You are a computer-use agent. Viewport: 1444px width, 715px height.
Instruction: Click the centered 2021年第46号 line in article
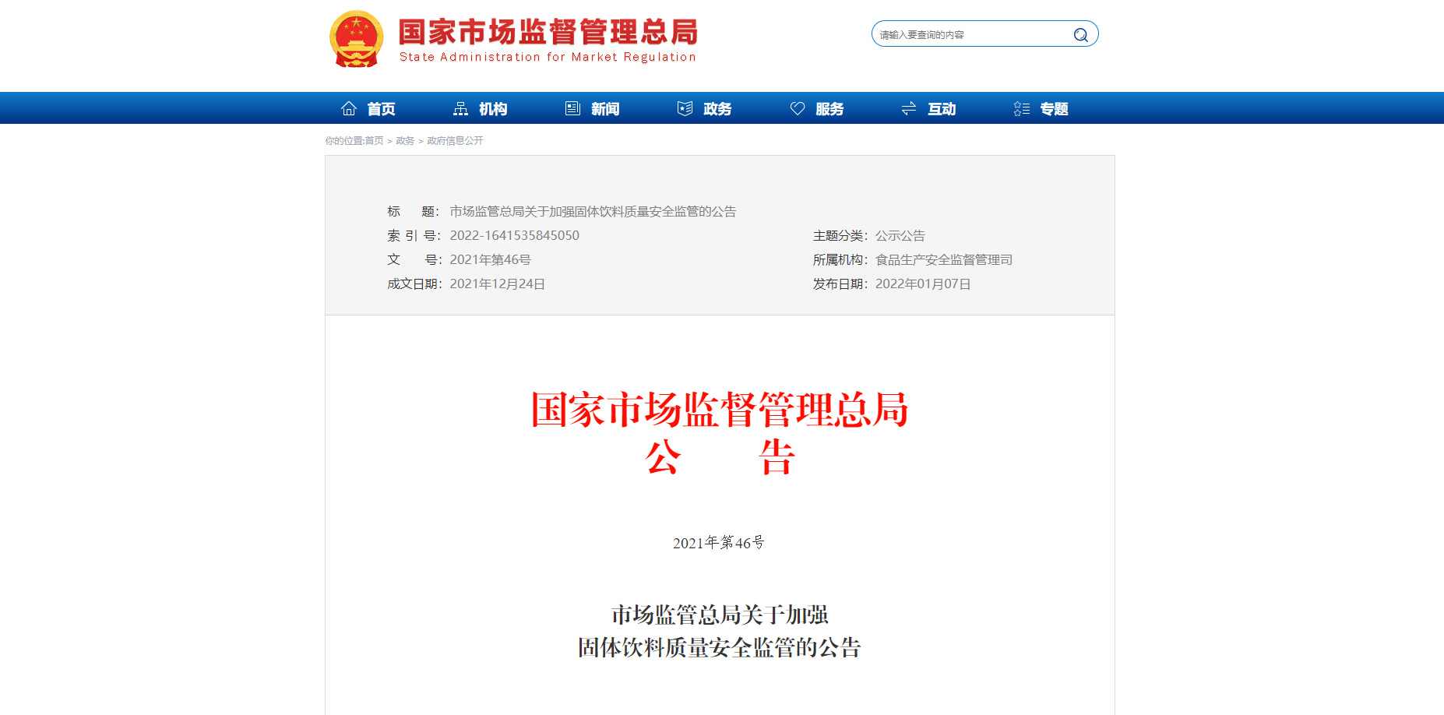click(x=719, y=543)
